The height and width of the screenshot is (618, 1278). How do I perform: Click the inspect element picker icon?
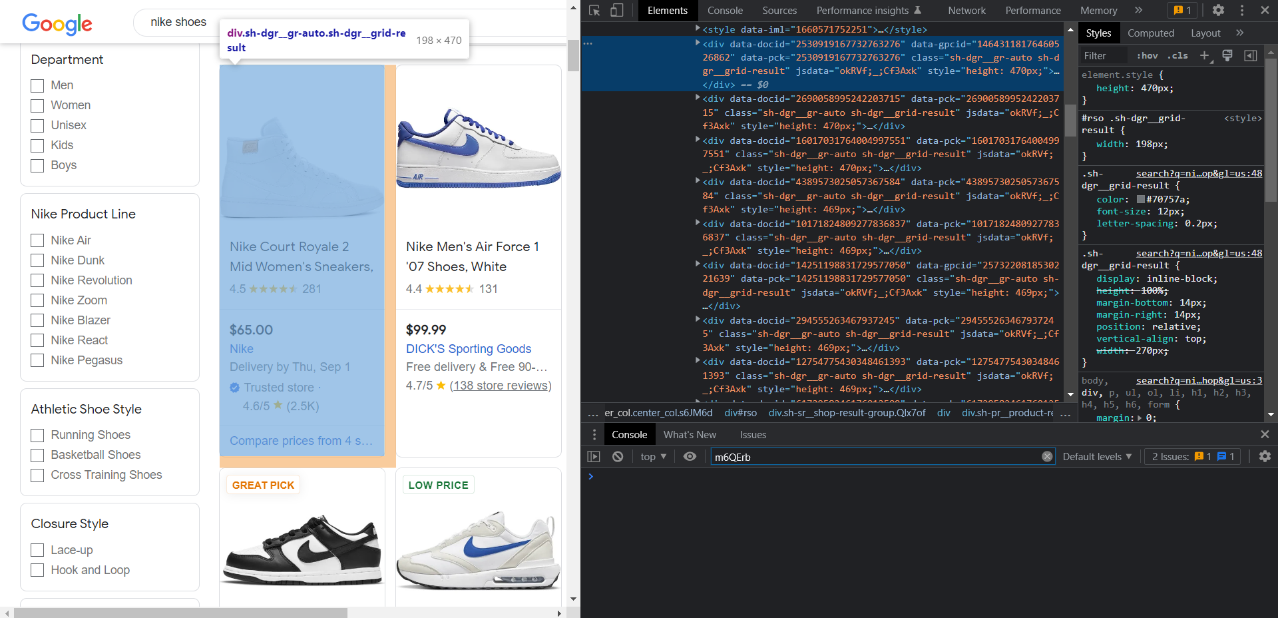click(594, 10)
